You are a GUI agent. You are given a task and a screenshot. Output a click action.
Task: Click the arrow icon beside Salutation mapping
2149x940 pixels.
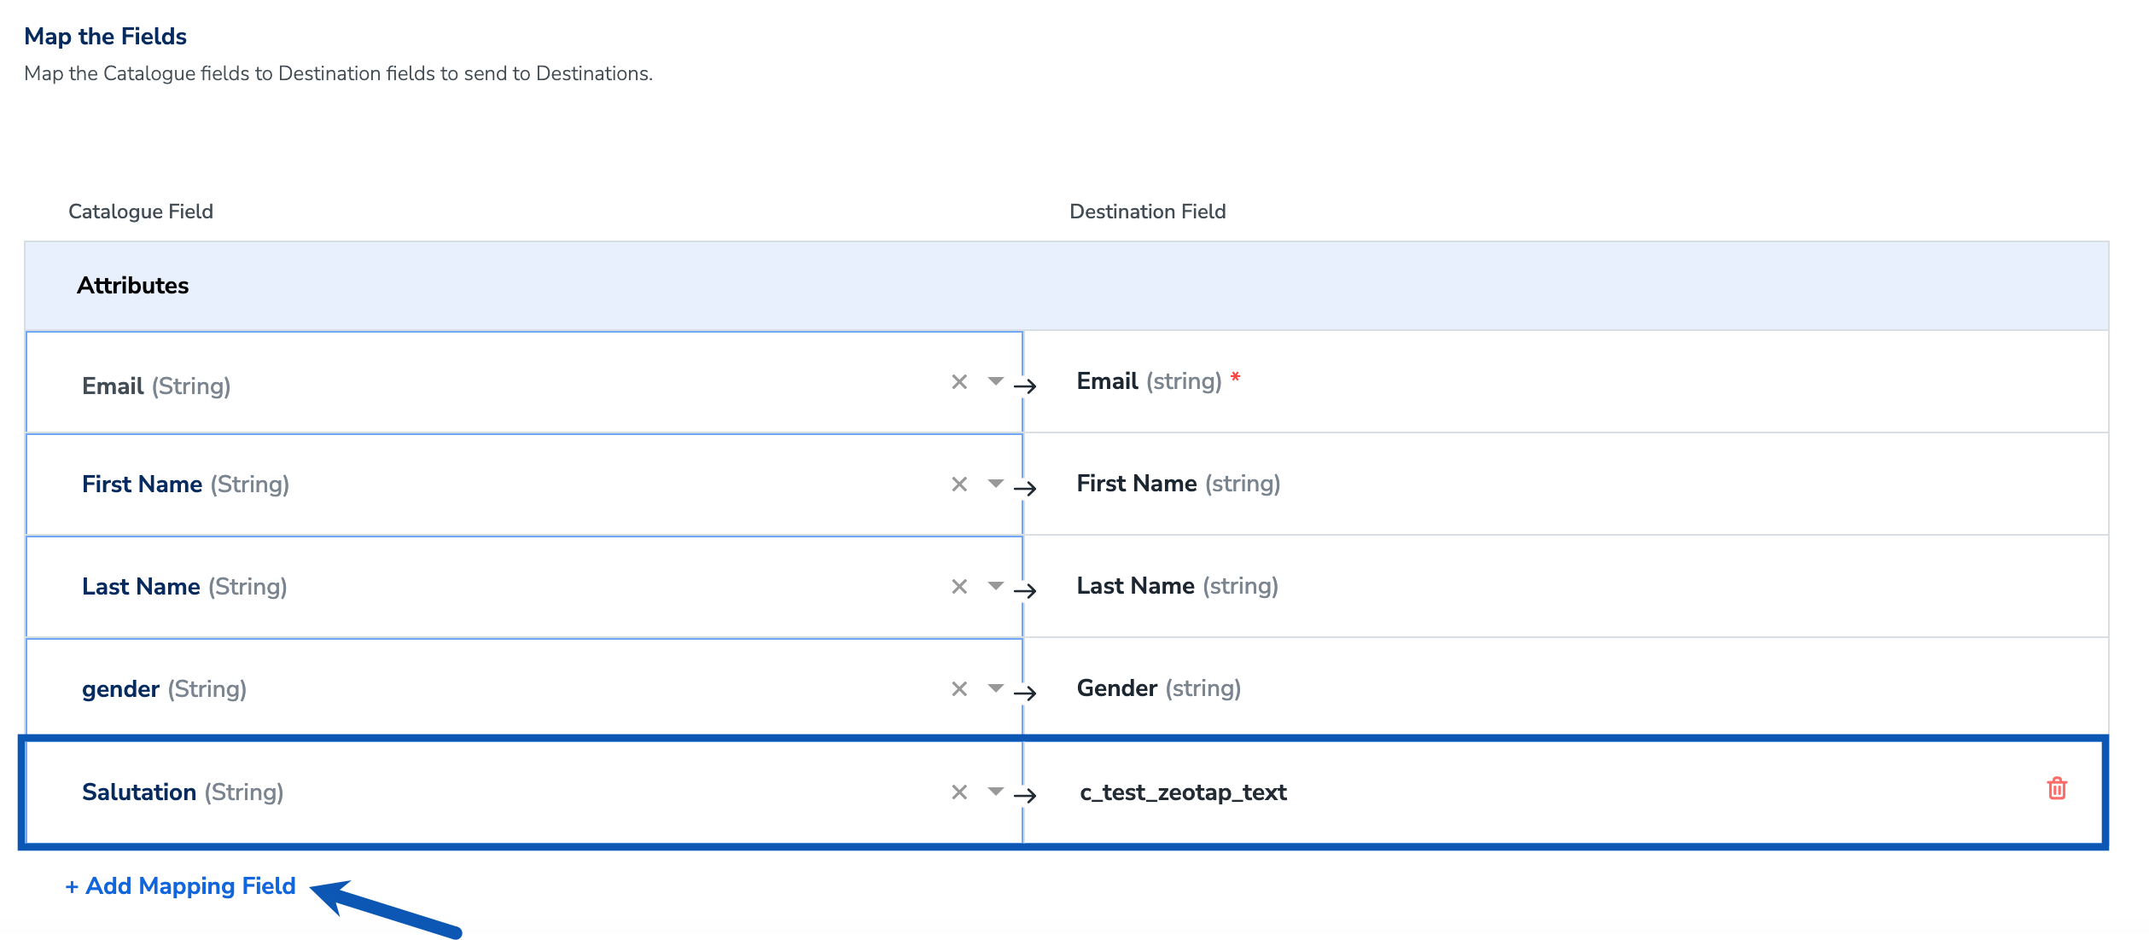pyautogui.click(x=1025, y=795)
